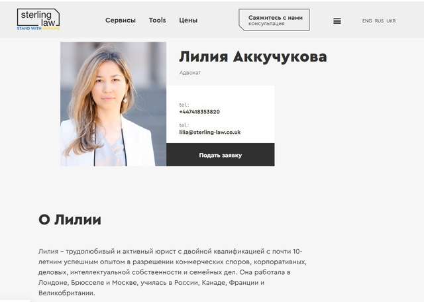This screenshot has height=302, width=424.
Task: Switch language to ENG
Action: point(367,21)
